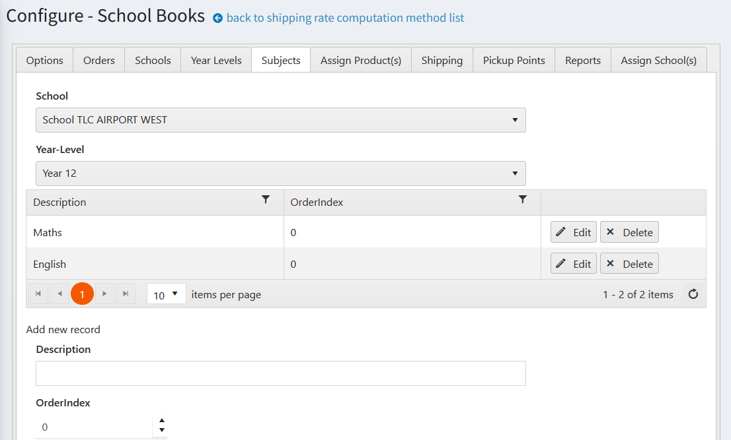Delete the English subject row

[x=629, y=264]
